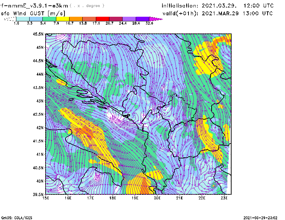
Task: Click the 'valid(+01h):' label
Action: (180, 14)
